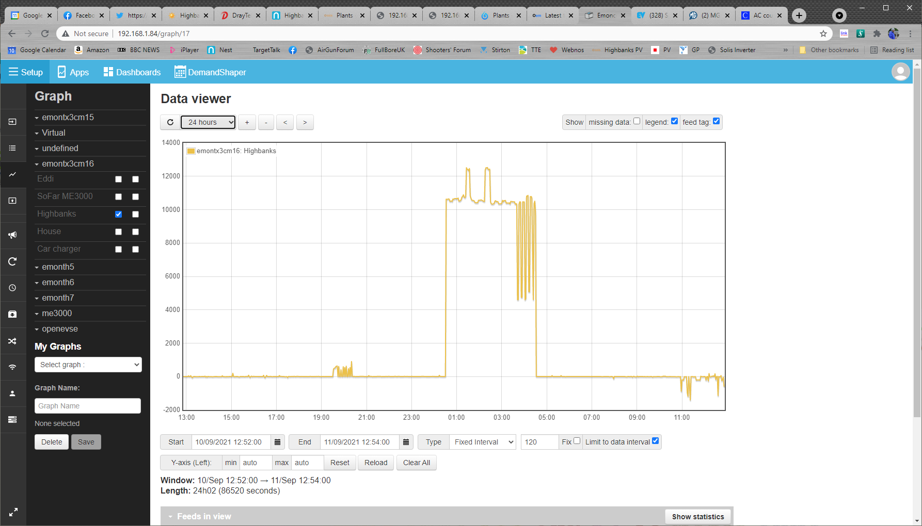Open the shuffle icon in the sidebar

tap(12, 341)
